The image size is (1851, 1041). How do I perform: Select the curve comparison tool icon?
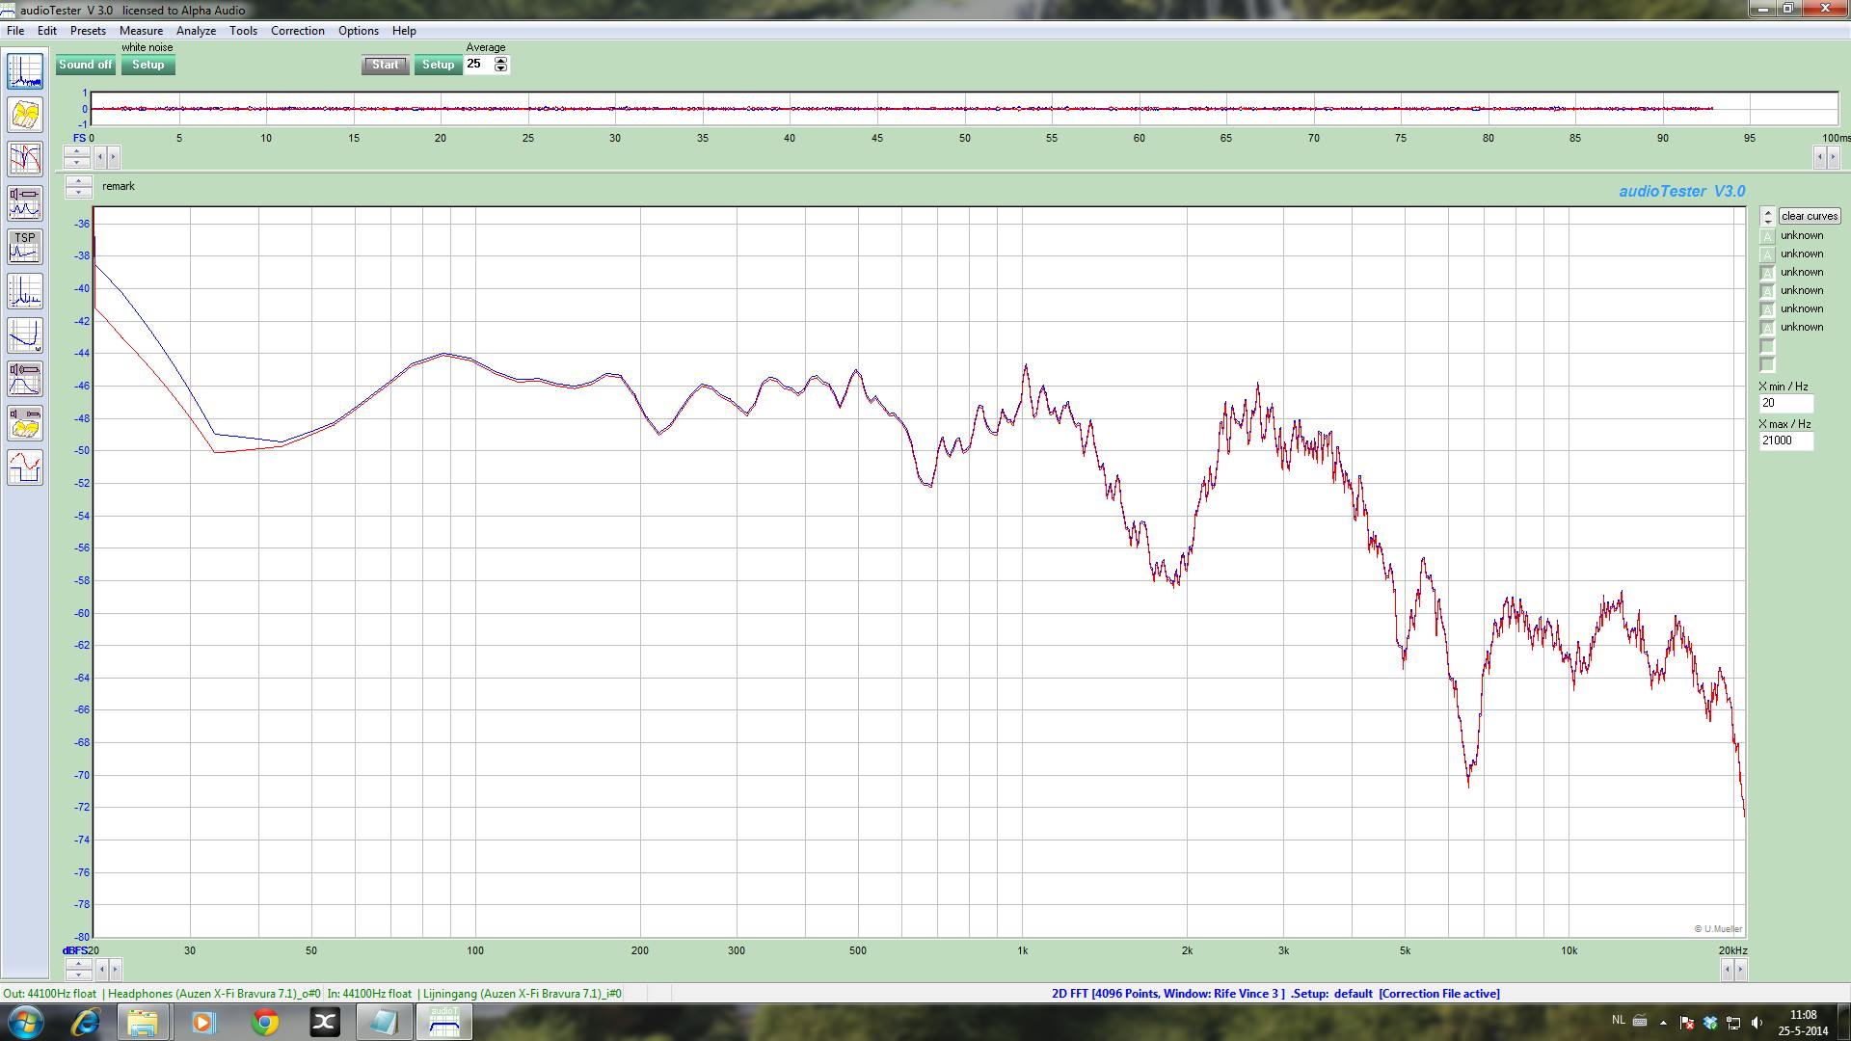(x=25, y=159)
